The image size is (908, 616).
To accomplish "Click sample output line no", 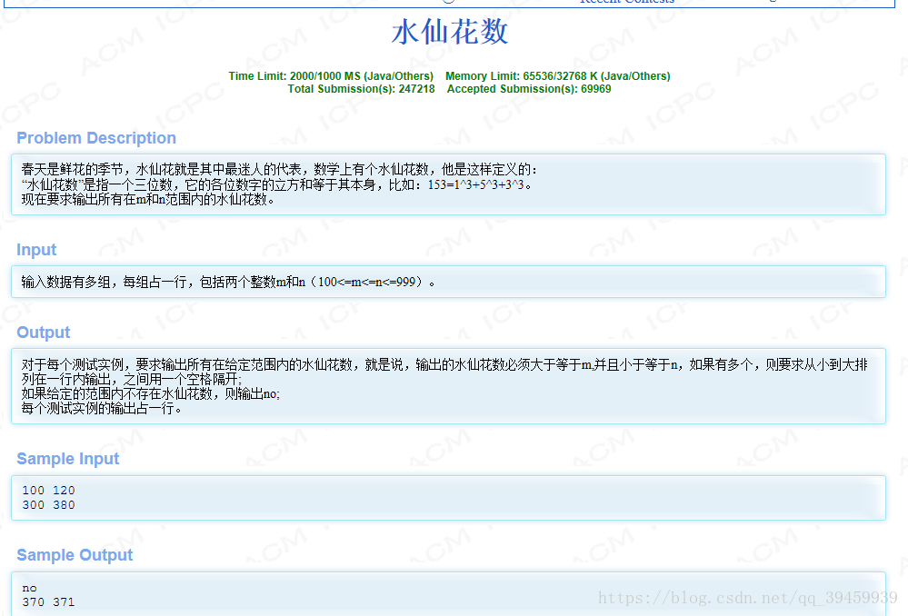I will pyautogui.click(x=29, y=588).
